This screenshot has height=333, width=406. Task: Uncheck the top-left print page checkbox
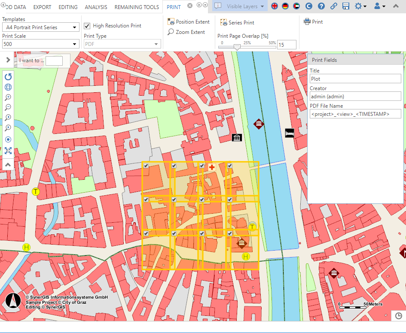click(x=146, y=166)
